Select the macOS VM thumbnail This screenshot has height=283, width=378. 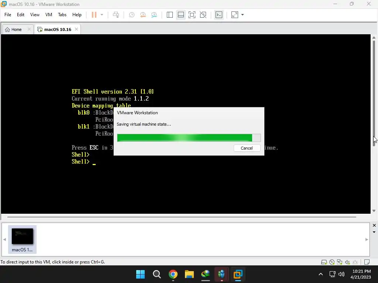point(22,240)
